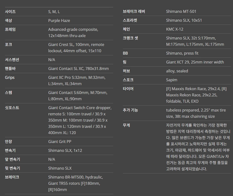The width and height of the screenshot is (233, 196).
Task: Select Shimano SLX, 10x51 cassette value
Action: coord(184,20)
